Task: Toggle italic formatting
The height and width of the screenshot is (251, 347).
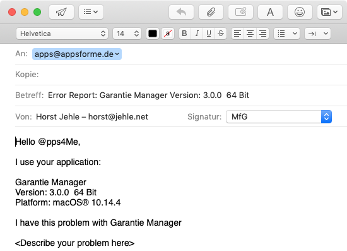Action: click(x=196, y=34)
